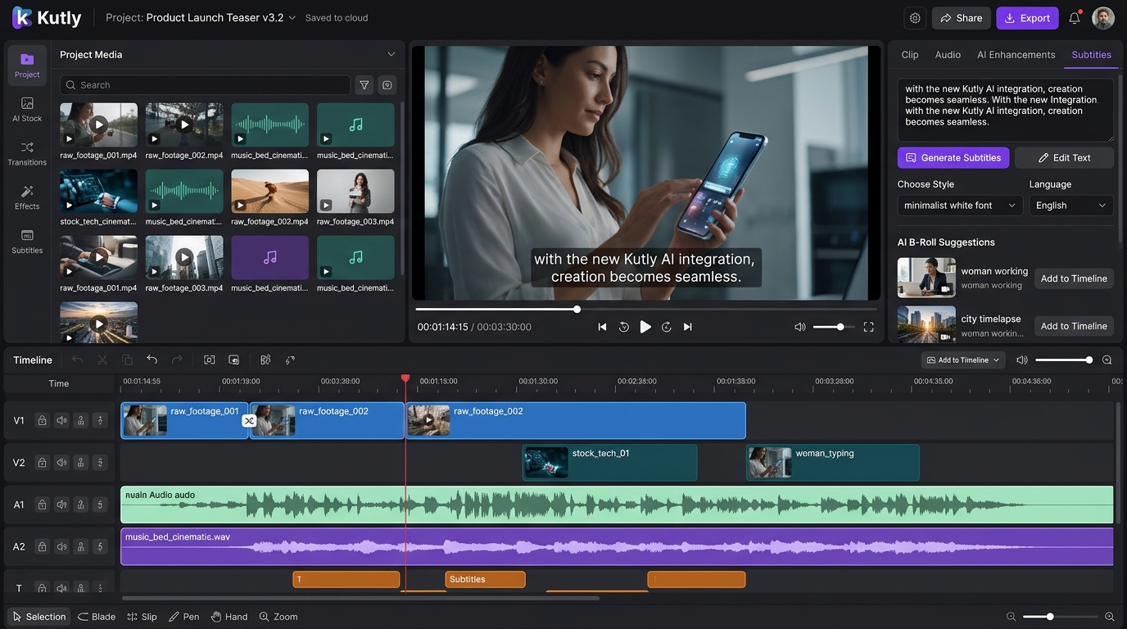The width and height of the screenshot is (1127, 629).
Task: Mute track V1
Action: point(61,421)
